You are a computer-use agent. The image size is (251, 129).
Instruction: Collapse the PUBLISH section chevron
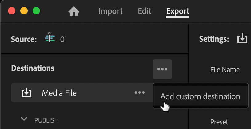pyautogui.click(x=24, y=119)
